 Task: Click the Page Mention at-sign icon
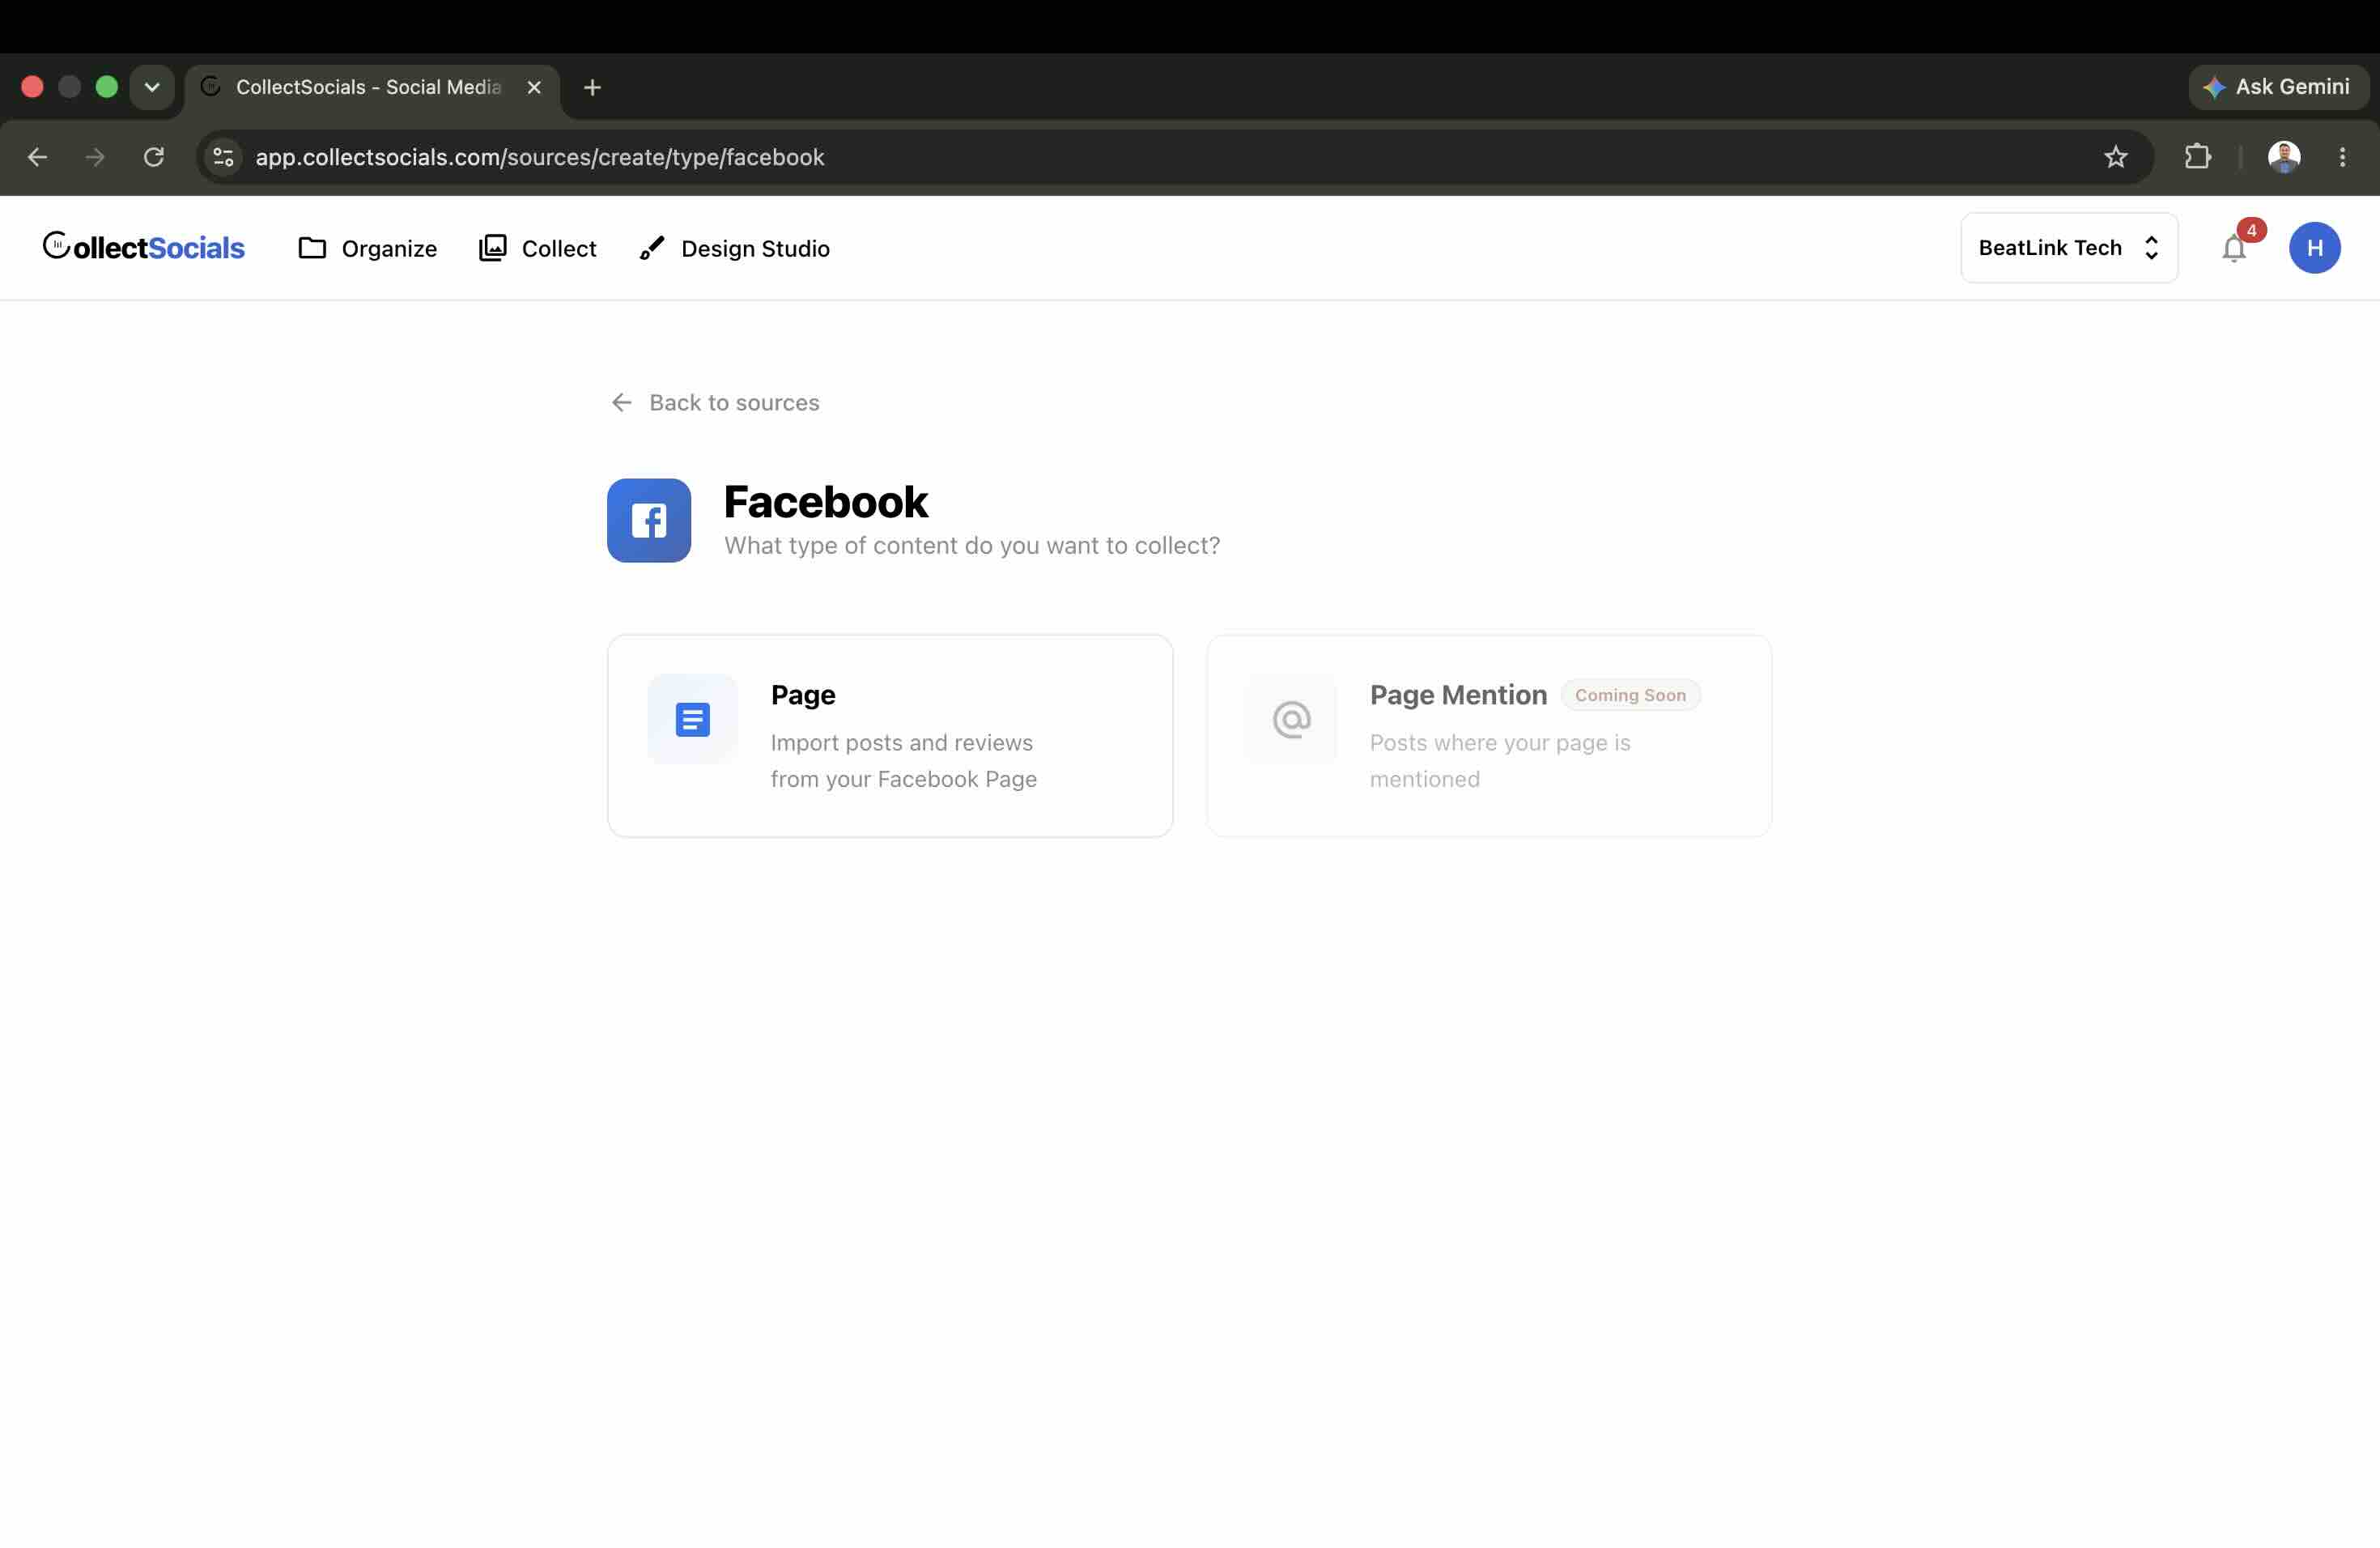(x=1291, y=719)
